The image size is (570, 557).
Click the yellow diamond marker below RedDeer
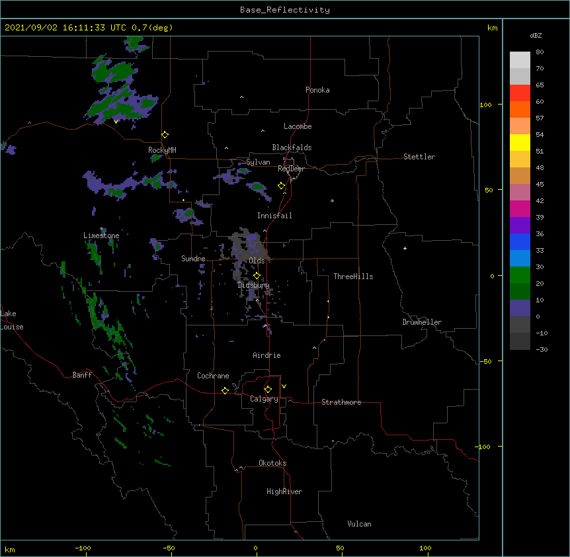[282, 186]
